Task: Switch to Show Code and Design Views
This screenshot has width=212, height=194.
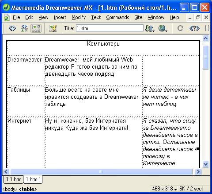Action: (24, 28)
